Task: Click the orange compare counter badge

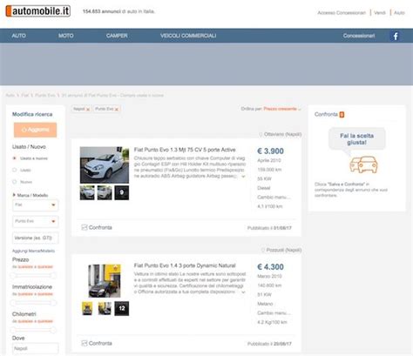Action: point(342,115)
